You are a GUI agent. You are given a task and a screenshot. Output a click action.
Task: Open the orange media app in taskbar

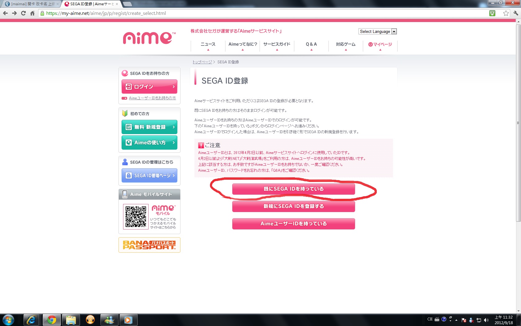point(90,320)
